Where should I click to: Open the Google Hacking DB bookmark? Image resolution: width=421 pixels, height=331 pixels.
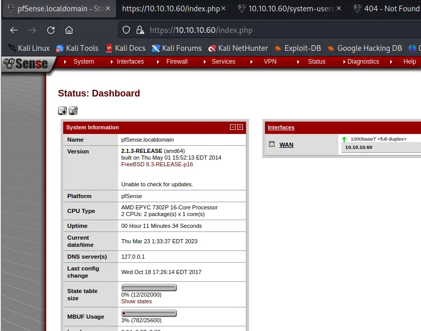coord(365,48)
